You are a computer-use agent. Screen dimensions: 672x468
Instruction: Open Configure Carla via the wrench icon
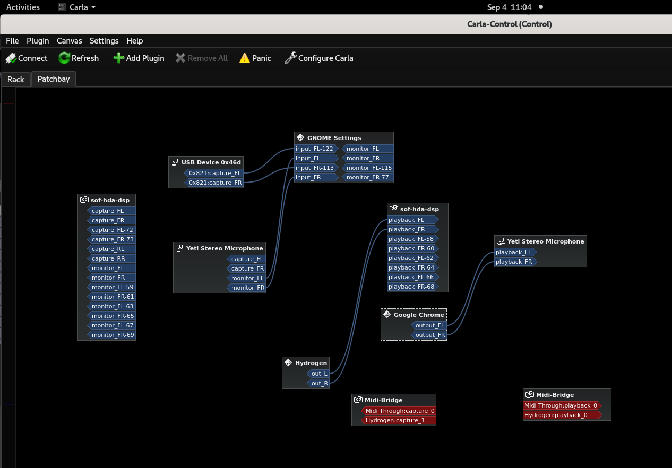[x=290, y=58]
